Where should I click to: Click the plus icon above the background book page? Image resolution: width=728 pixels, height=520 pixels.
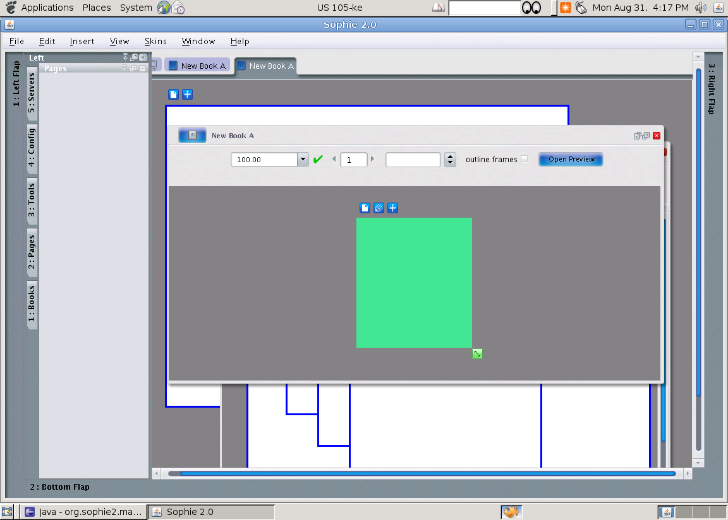pyautogui.click(x=187, y=95)
